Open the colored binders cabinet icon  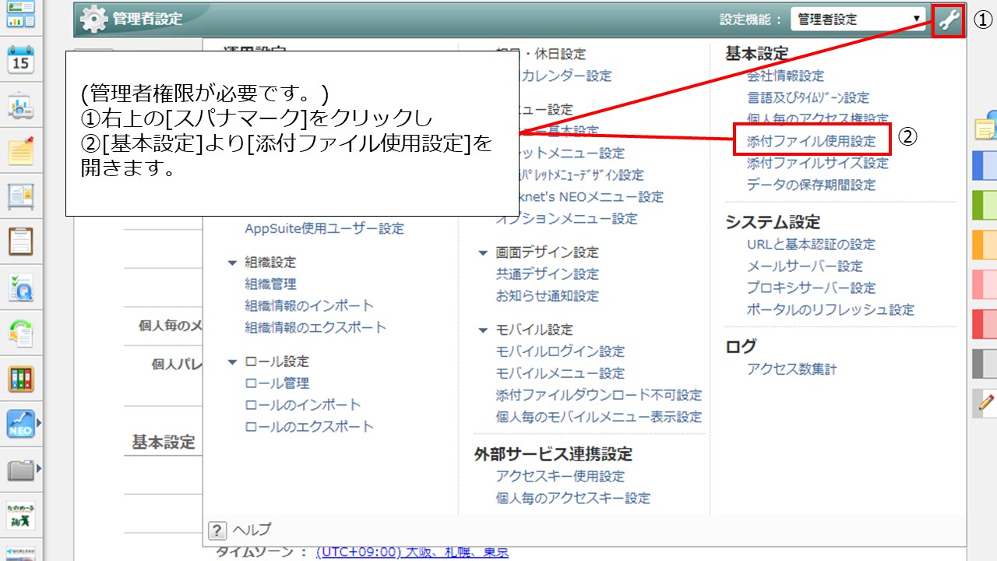[21, 379]
